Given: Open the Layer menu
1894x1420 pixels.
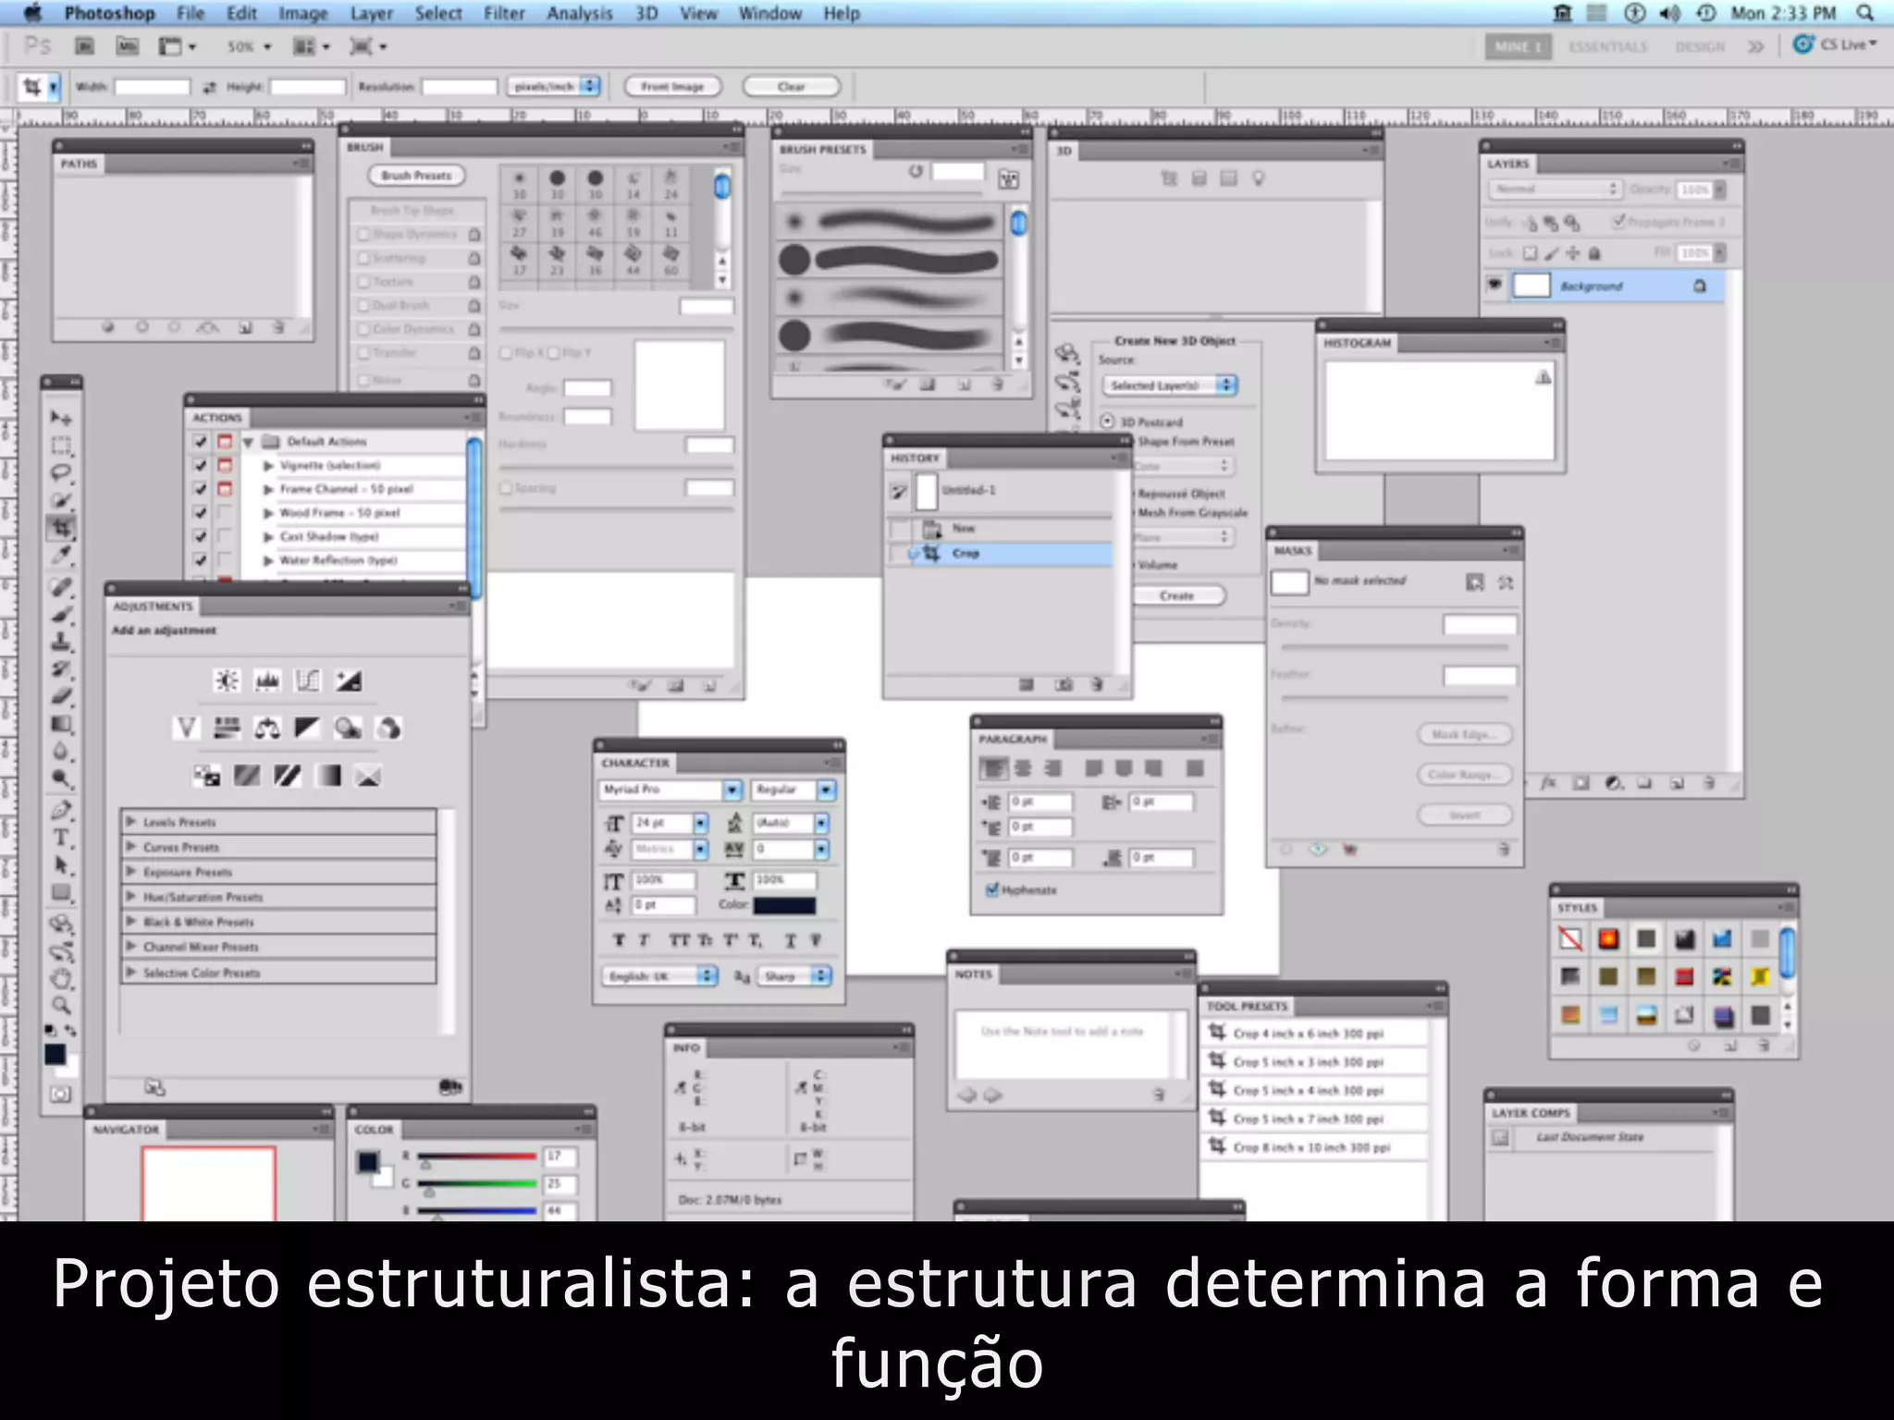Looking at the screenshot, I should tap(372, 13).
